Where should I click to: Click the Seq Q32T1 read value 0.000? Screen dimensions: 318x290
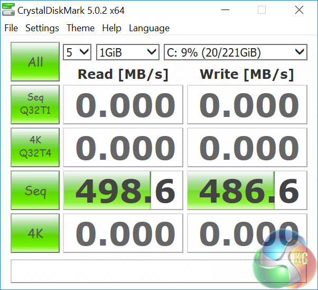click(x=123, y=104)
